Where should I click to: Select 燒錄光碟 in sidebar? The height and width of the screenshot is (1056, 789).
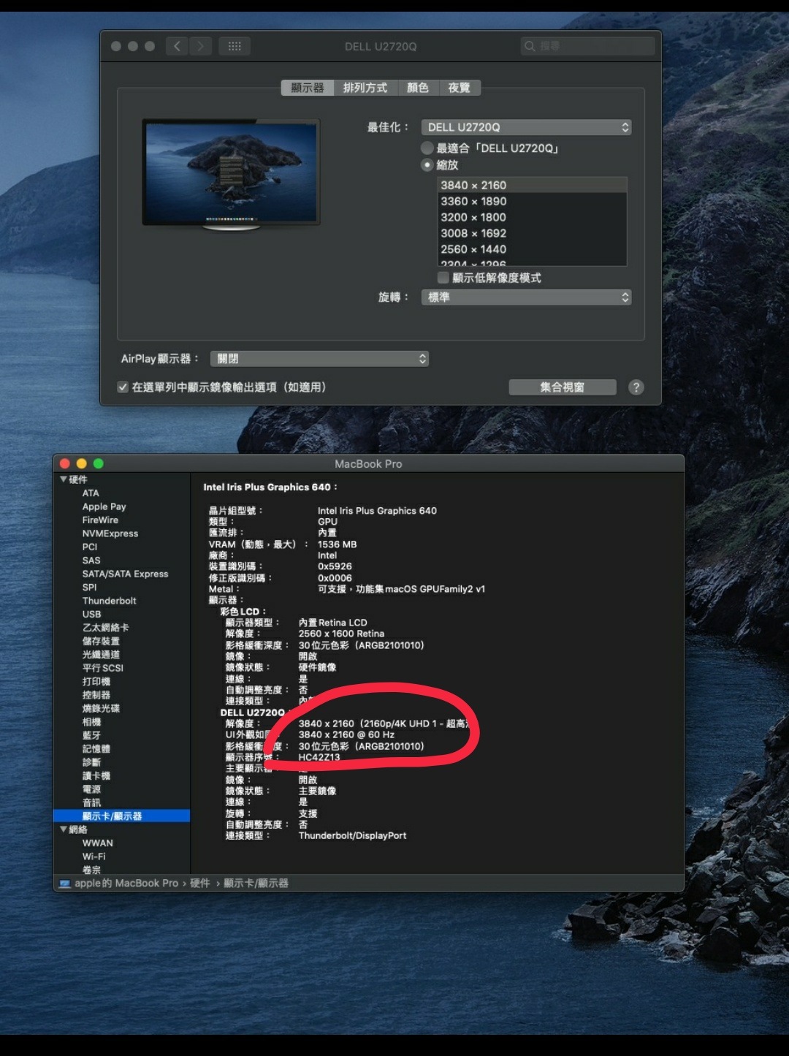point(101,708)
